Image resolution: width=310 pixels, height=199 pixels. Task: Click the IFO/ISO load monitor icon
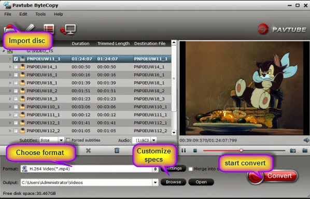[x=68, y=30]
